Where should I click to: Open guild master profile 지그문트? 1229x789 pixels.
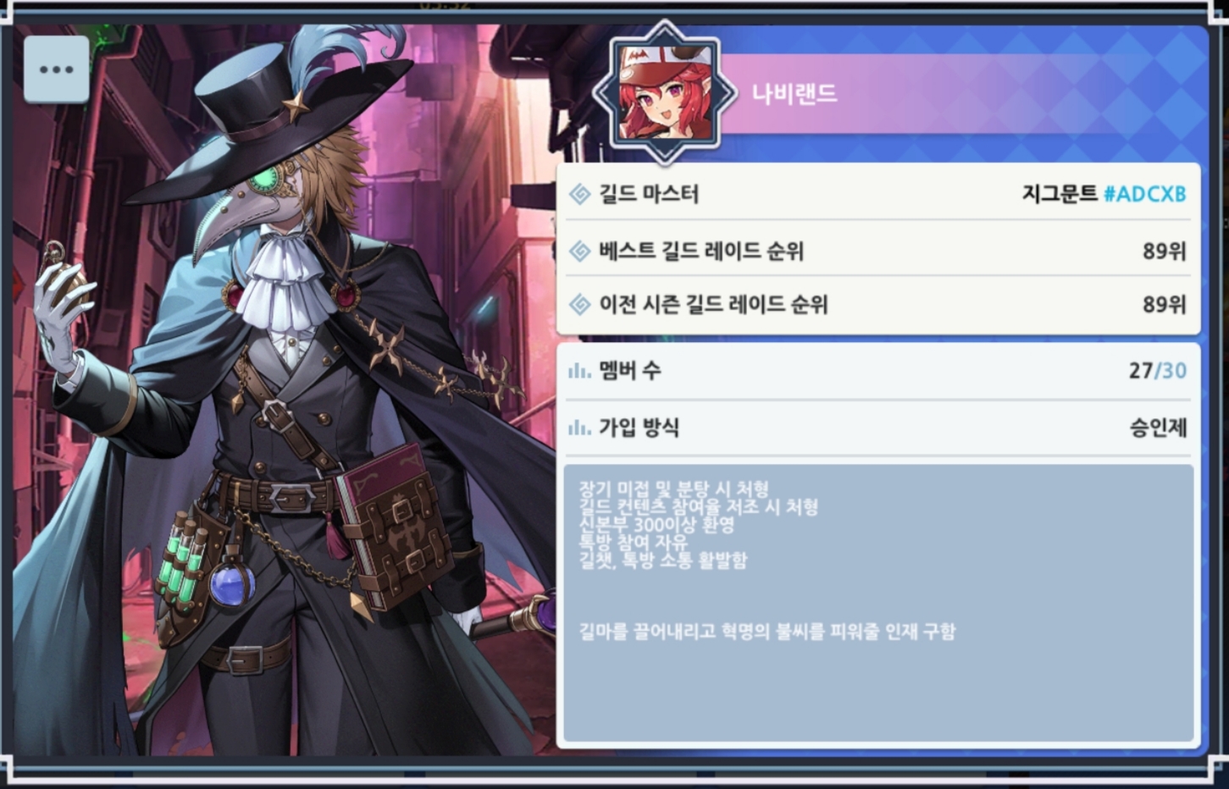pyautogui.click(x=1060, y=194)
